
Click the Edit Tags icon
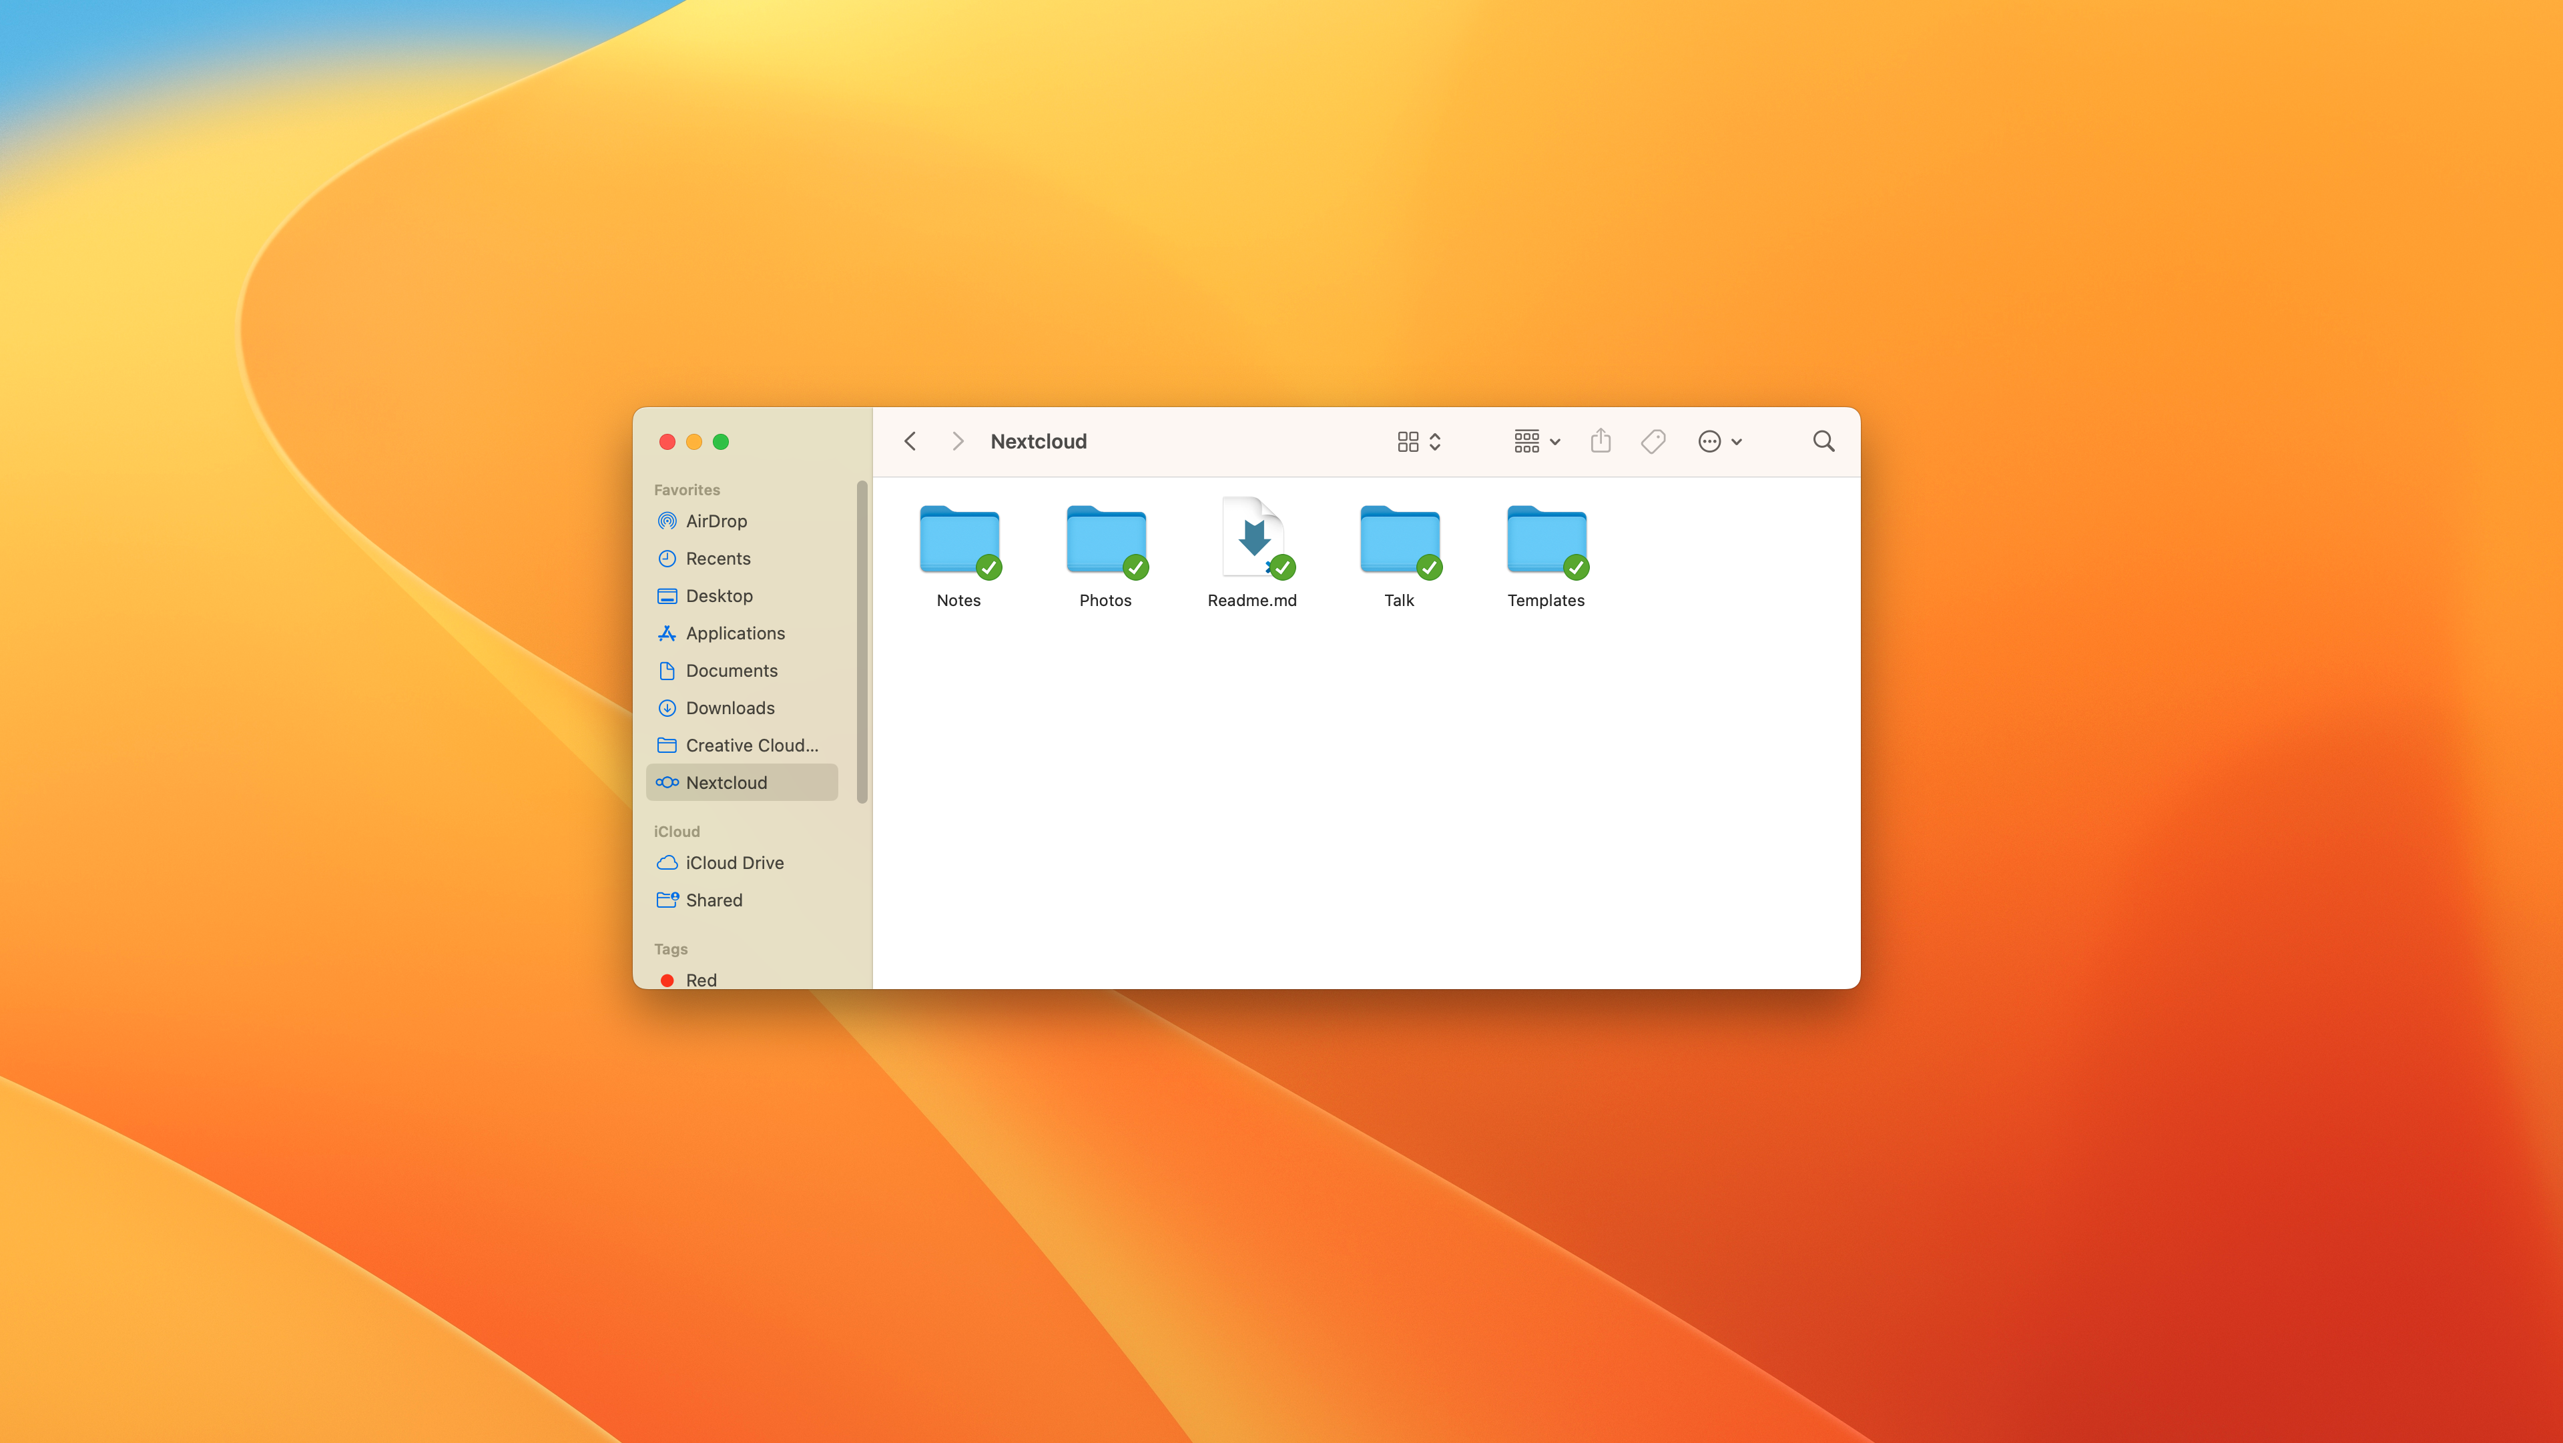(x=1653, y=441)
